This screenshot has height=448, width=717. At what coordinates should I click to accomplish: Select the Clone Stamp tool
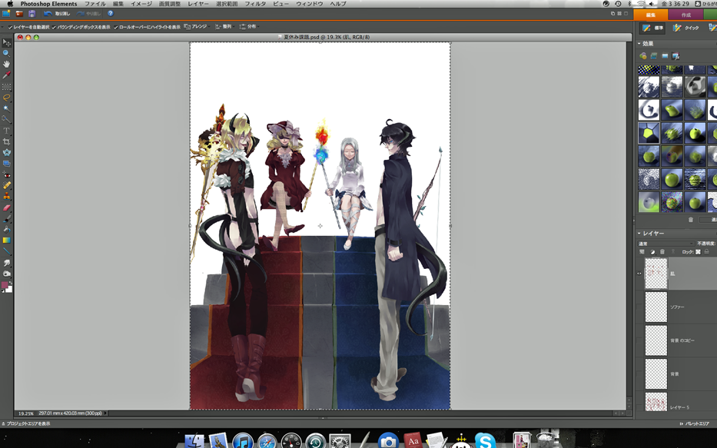(x=6, y=197)
